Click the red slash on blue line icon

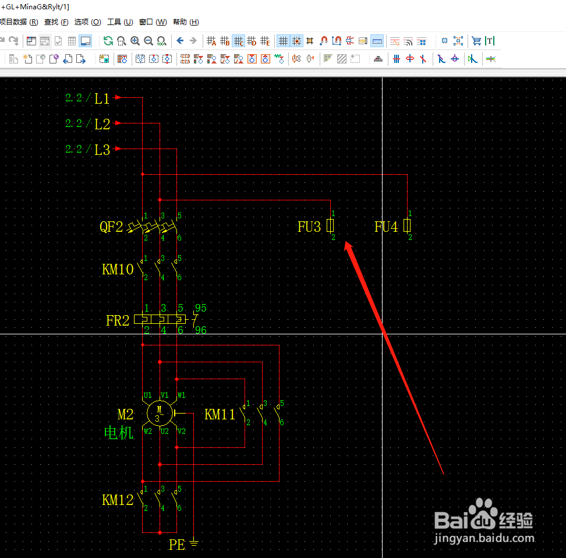(423, 59)
